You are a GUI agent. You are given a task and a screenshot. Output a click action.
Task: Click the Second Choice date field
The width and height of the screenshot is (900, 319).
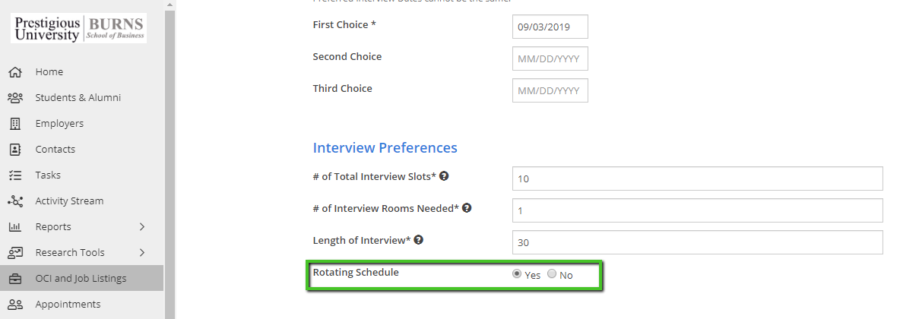click(x=550, y=58)
